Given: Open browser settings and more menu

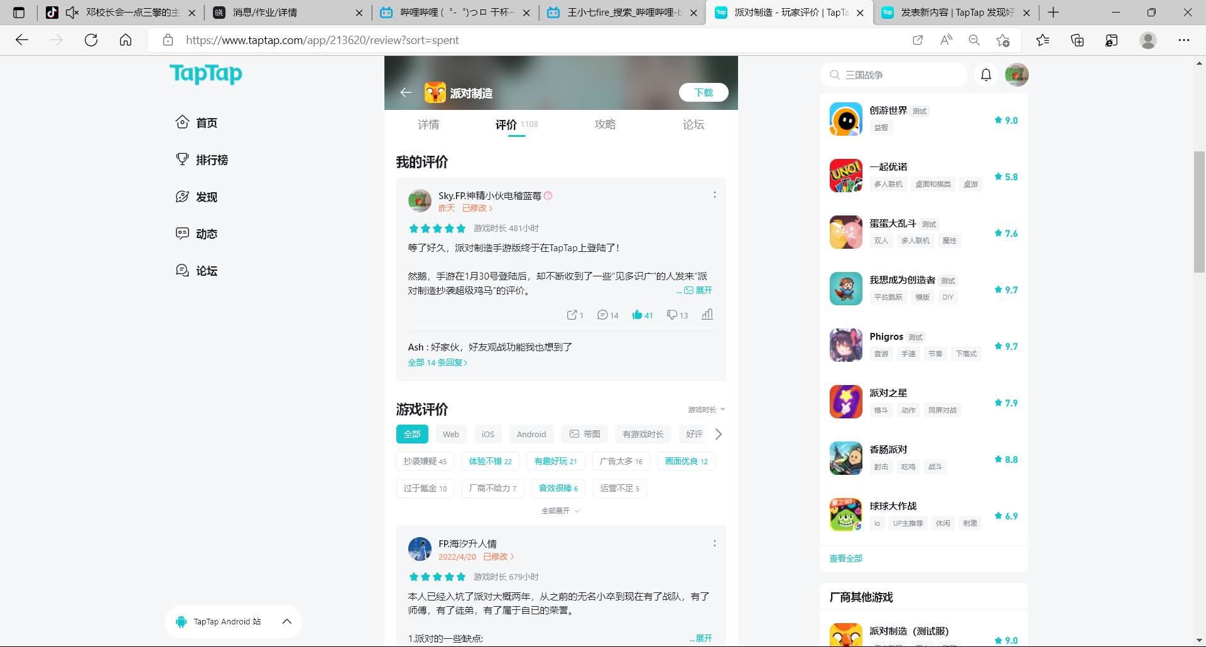Looking at the screenshot, I should [x=1183, y=40].
